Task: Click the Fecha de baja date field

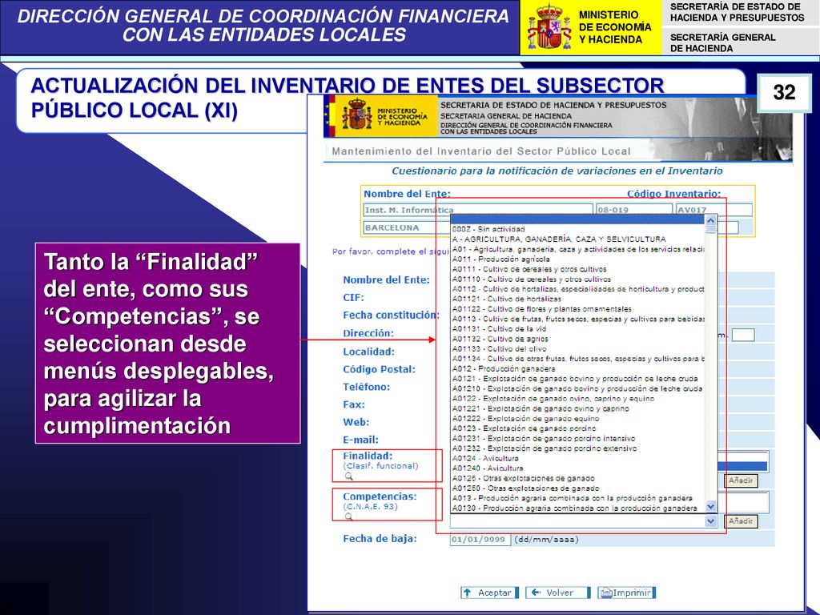Action: 480,539
